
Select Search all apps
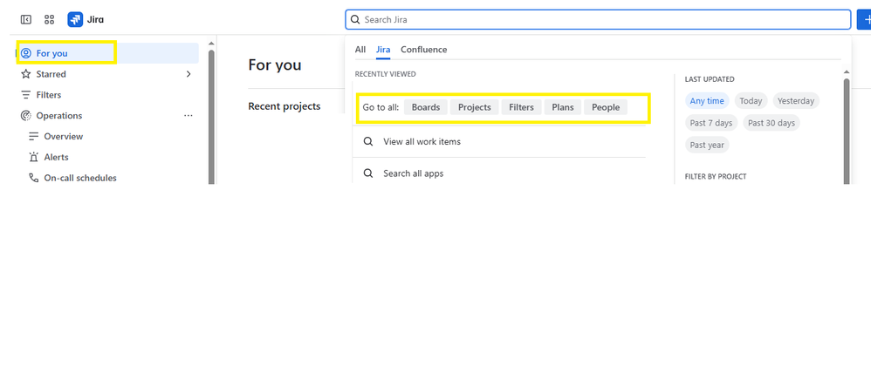pos(499,173)
